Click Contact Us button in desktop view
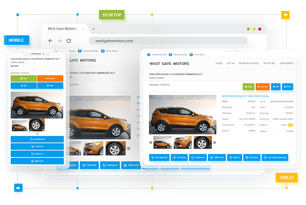 [x=110, y=165]
